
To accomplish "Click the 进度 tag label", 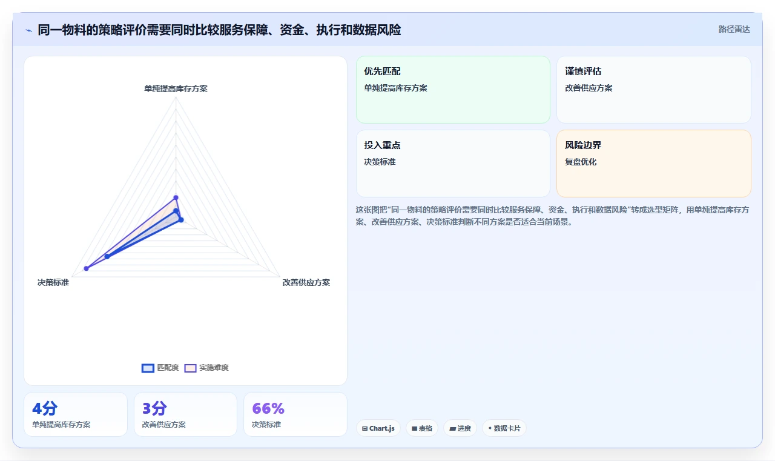I will 464,428.
